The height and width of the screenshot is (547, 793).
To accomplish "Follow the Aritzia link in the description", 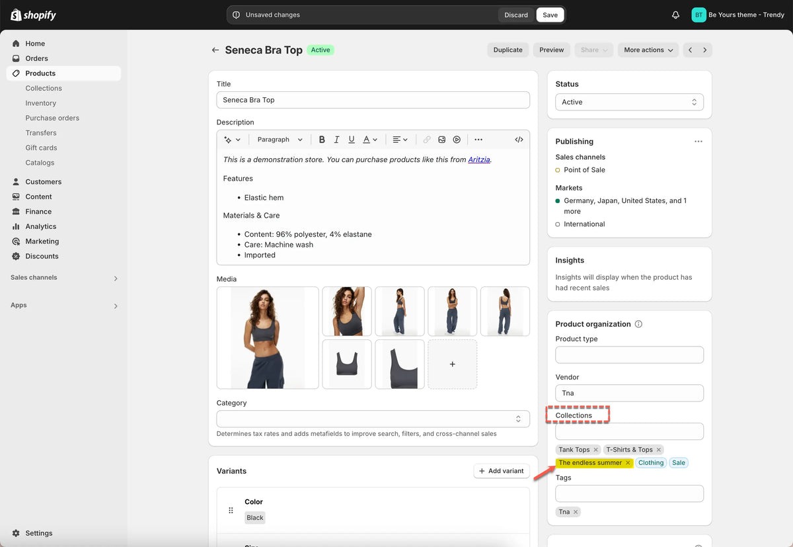I will pyautogui.click(x=479, y=159).
